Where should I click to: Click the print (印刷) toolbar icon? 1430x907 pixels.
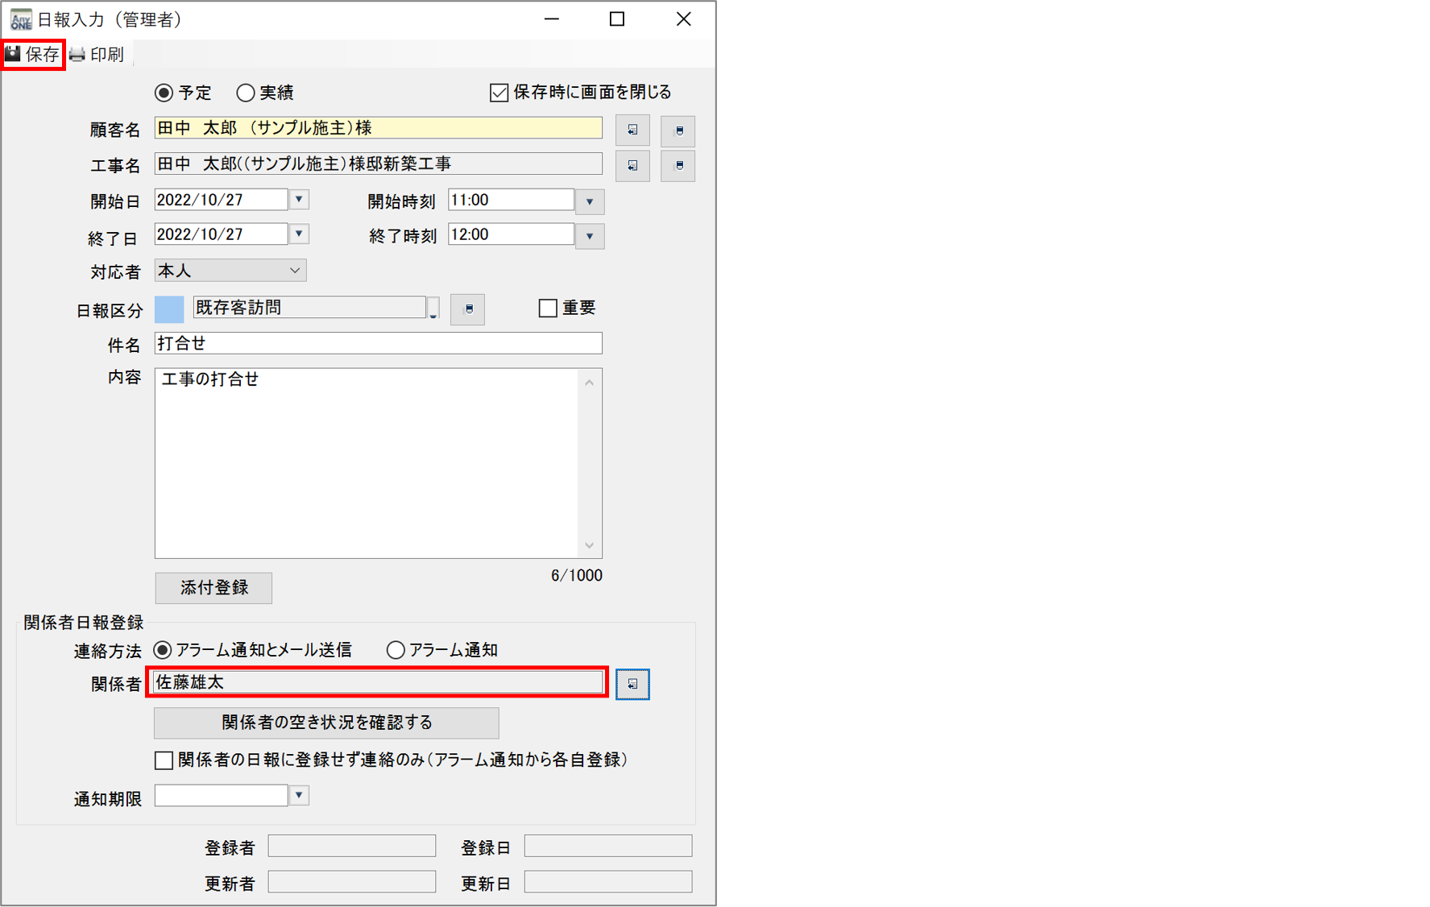77,55
